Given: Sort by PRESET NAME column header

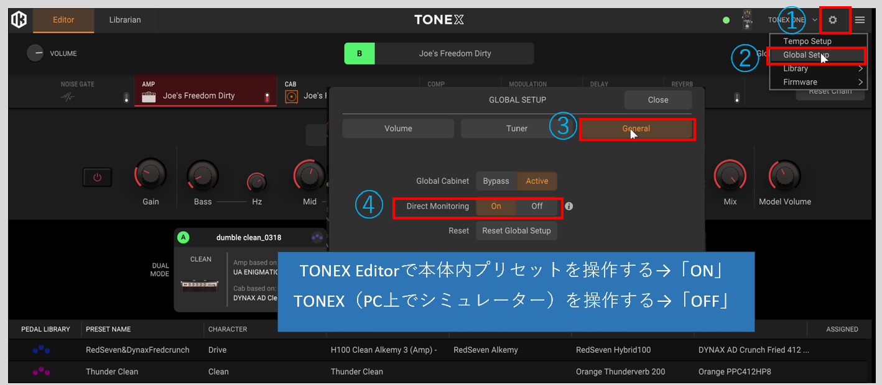Looking at the screenshot, I should click(108, 329).
